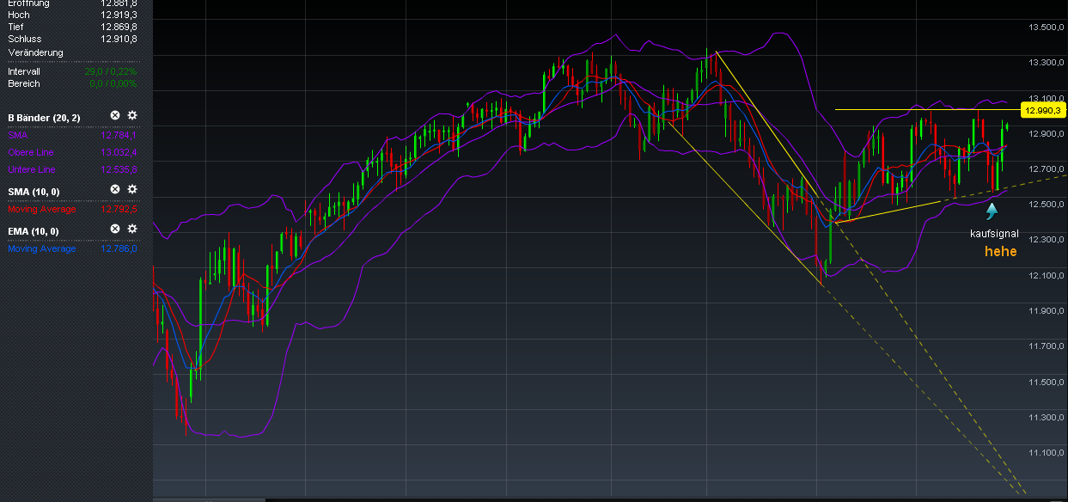Click the blue kaufsignal buy arrow
The width and height of the screenshot is (1068, 502).
[992, 211]
